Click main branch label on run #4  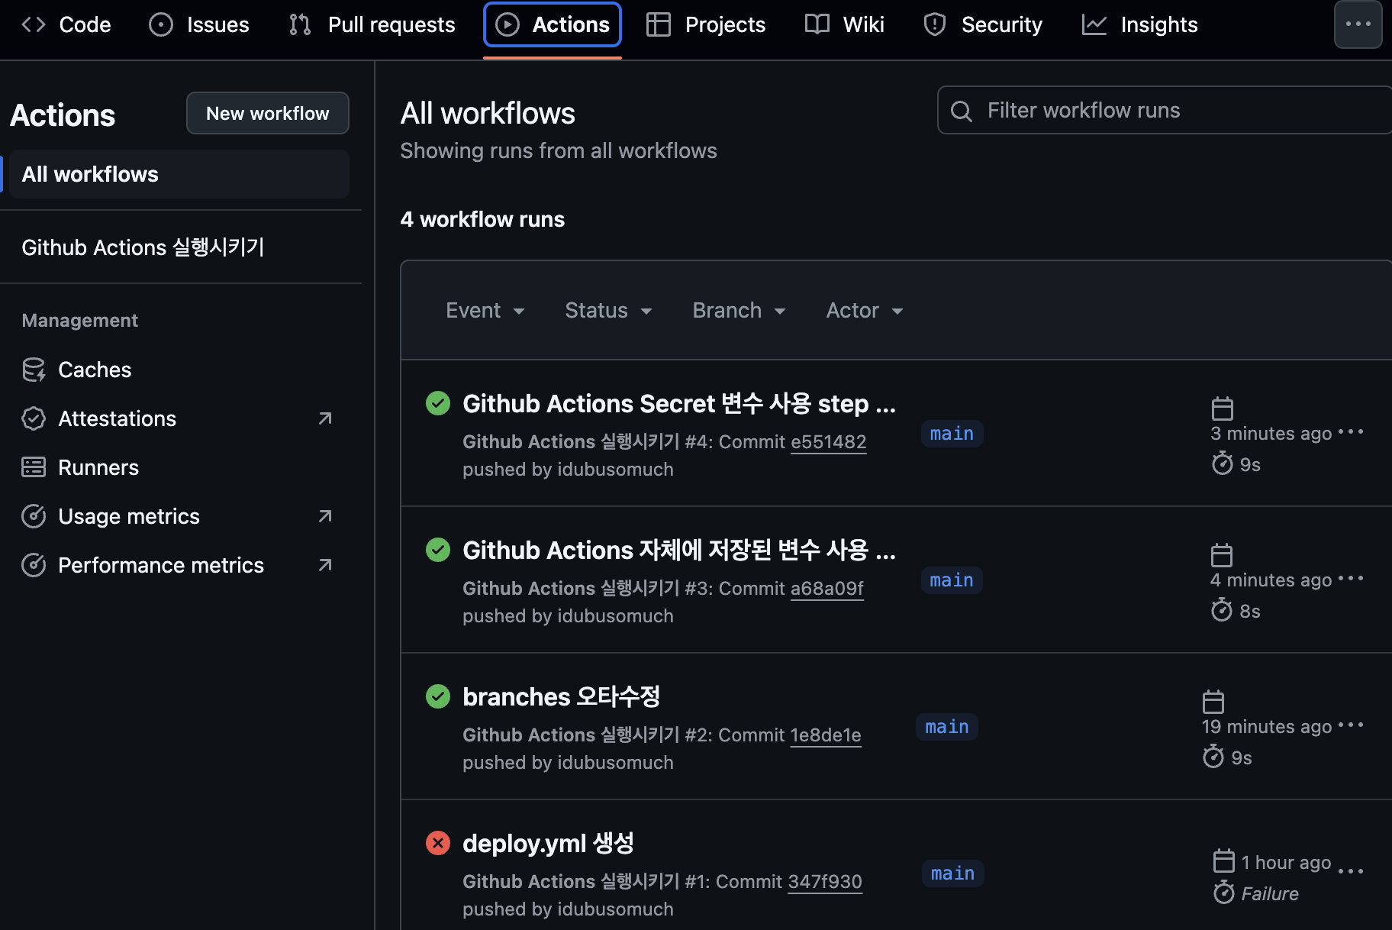click(x=952, y=434)
